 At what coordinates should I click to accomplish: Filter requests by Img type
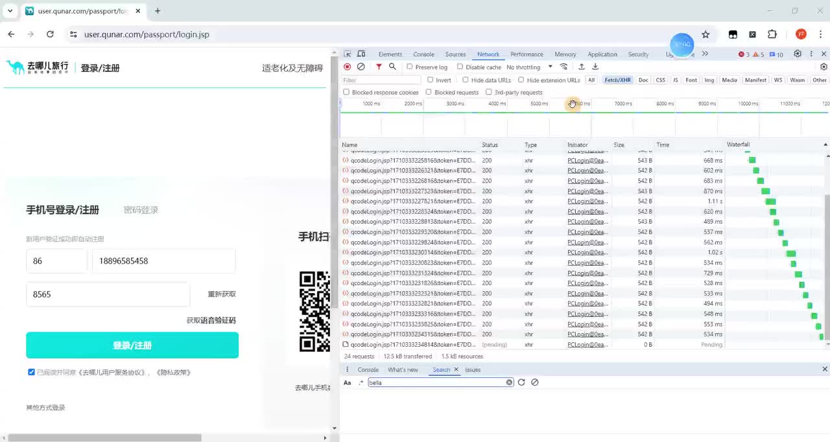coord(709,80)
